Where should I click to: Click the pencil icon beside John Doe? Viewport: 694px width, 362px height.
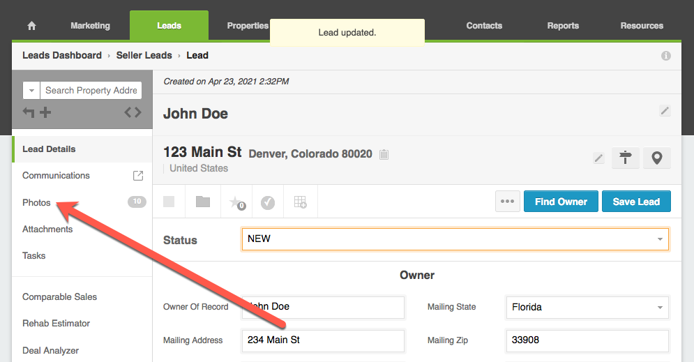[665, 111]
